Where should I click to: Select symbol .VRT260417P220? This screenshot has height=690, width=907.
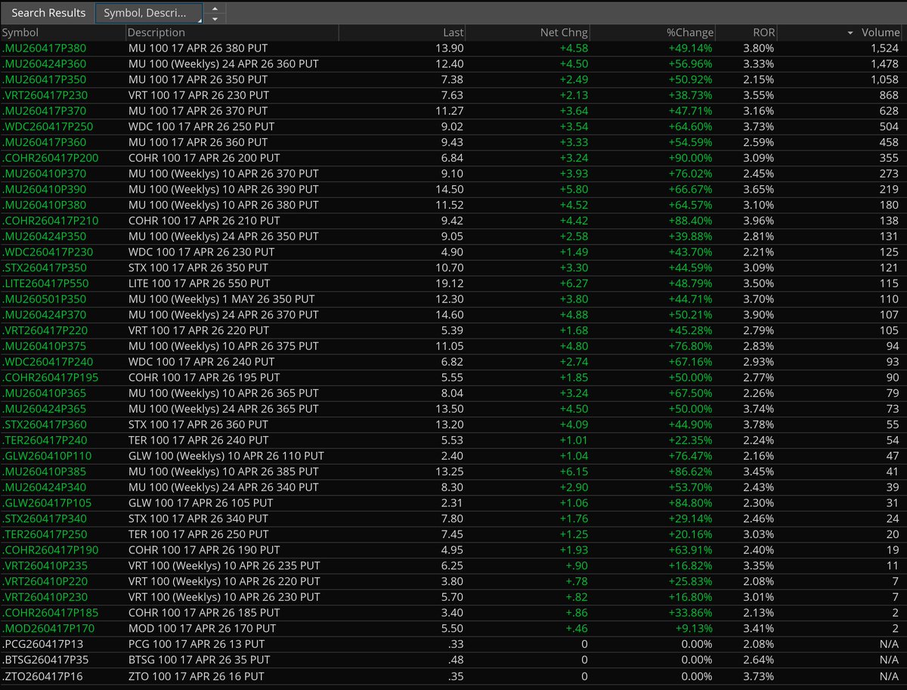tap(45, 330)
